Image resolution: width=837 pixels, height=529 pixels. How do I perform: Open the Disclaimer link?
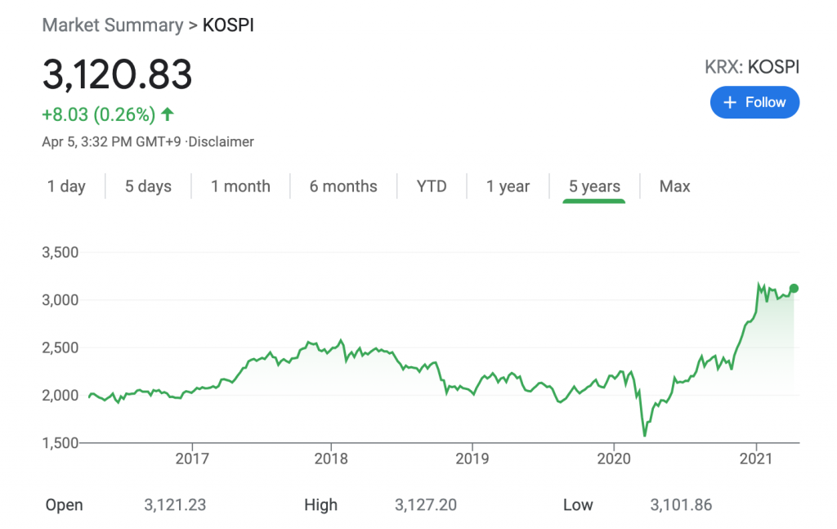pyautogui.click(x=222, y=141)
